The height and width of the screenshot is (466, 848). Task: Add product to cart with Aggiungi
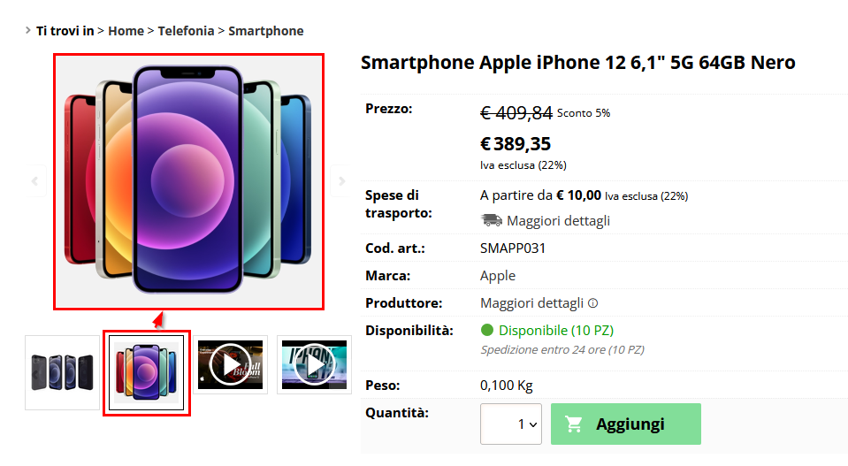626,424
